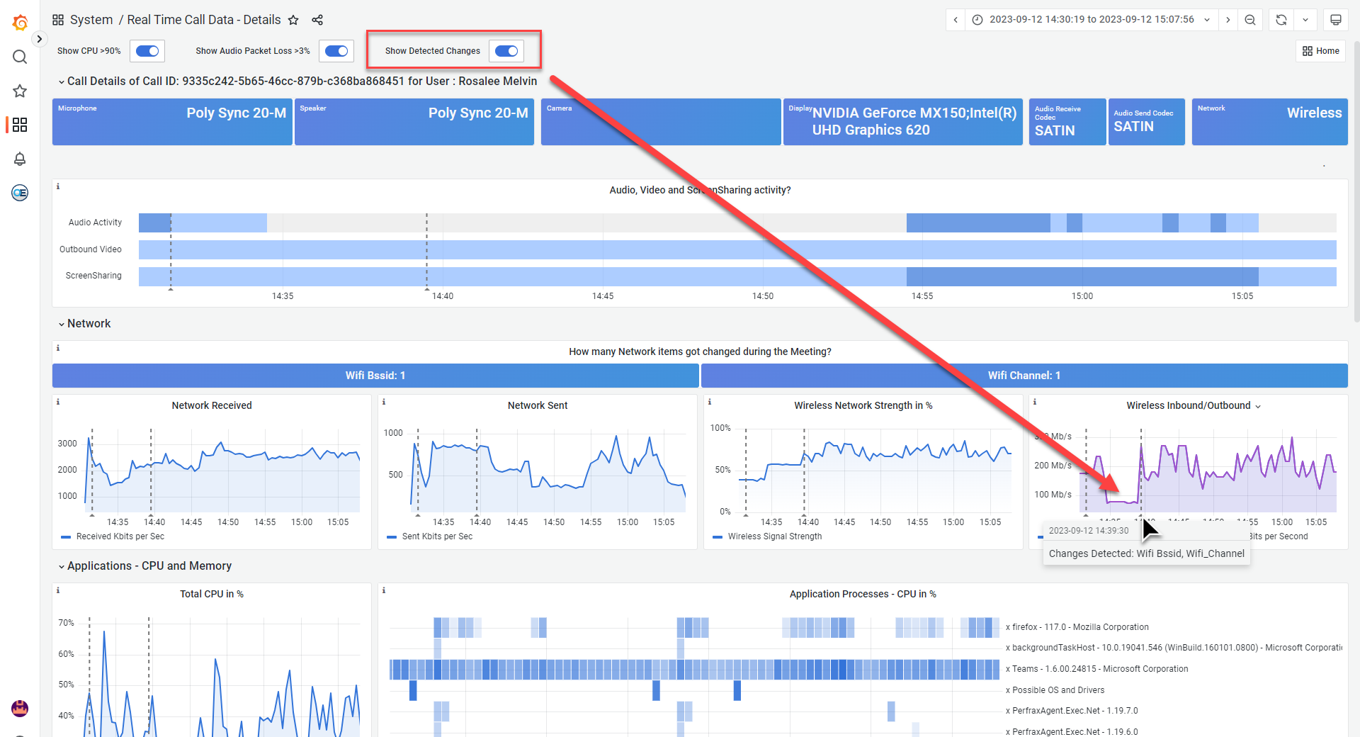
Task: Click the Grafana logo icon
Action: coord(20,23)
